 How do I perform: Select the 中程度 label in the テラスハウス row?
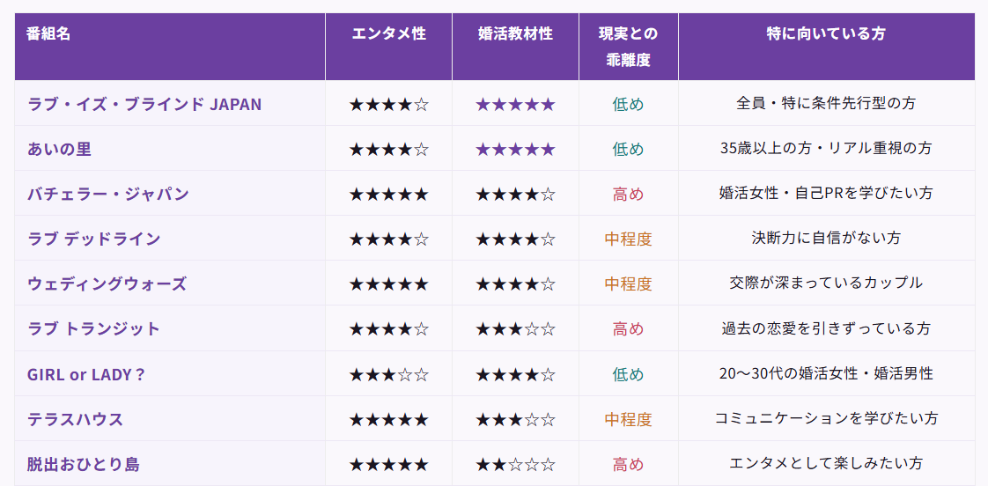628,418
